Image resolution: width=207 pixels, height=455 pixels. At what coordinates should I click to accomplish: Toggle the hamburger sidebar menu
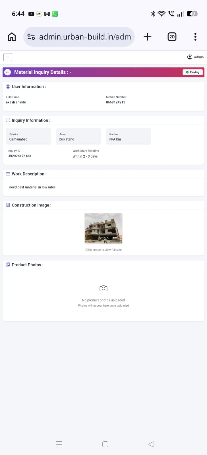click(x=8, y=57)
